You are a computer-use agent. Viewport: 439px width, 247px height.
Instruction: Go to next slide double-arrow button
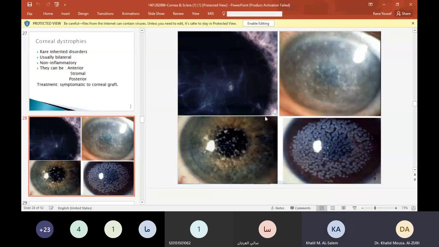(x=415, y=179)
